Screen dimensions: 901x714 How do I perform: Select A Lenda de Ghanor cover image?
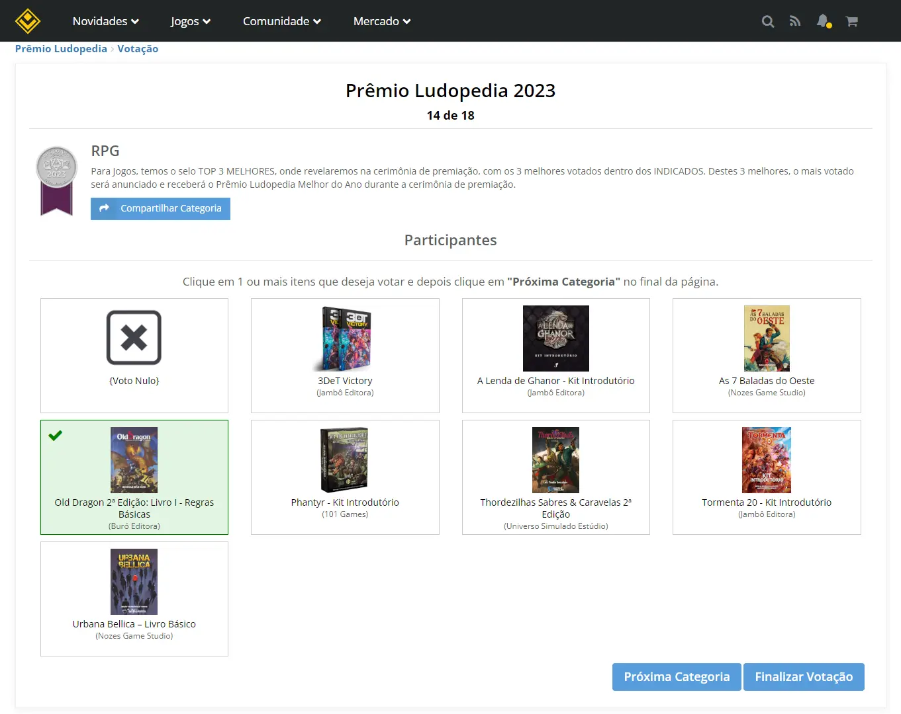(x=556, y=338)
